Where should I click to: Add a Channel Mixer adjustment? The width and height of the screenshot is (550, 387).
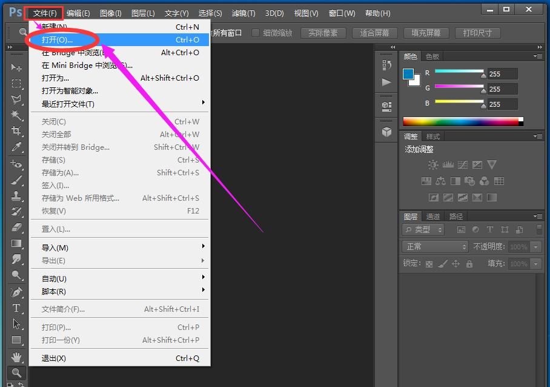pyautogui.click(x=485, y=181)
